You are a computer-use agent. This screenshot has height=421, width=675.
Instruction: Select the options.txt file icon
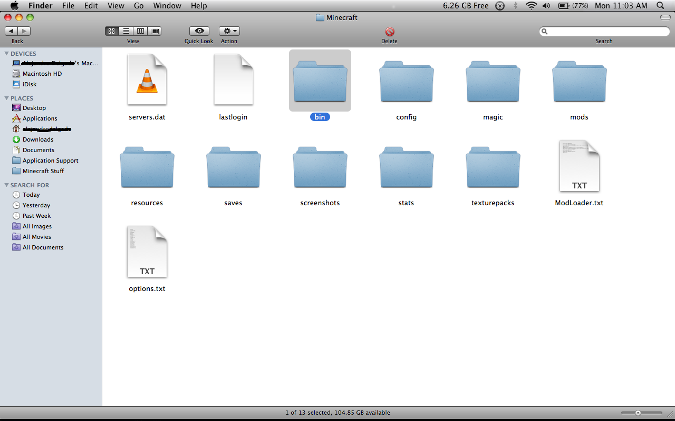tap(147, 252)
